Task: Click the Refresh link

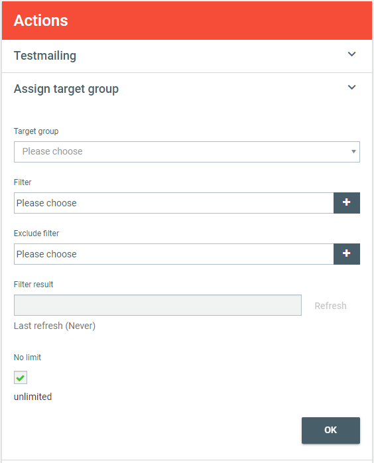Action: [x=330, y=306]
